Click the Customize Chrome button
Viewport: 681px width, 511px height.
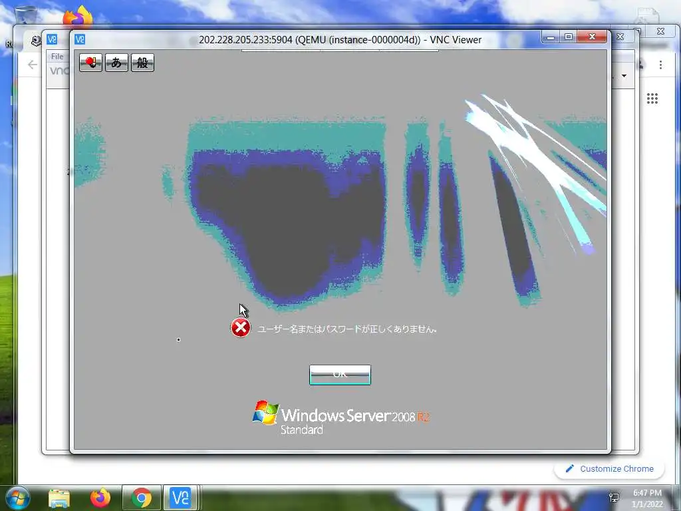(609, 469)
